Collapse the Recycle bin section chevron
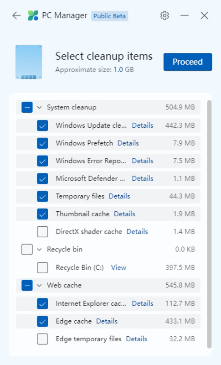Screen dimensions: 221x365 click(x=39, y=249)
